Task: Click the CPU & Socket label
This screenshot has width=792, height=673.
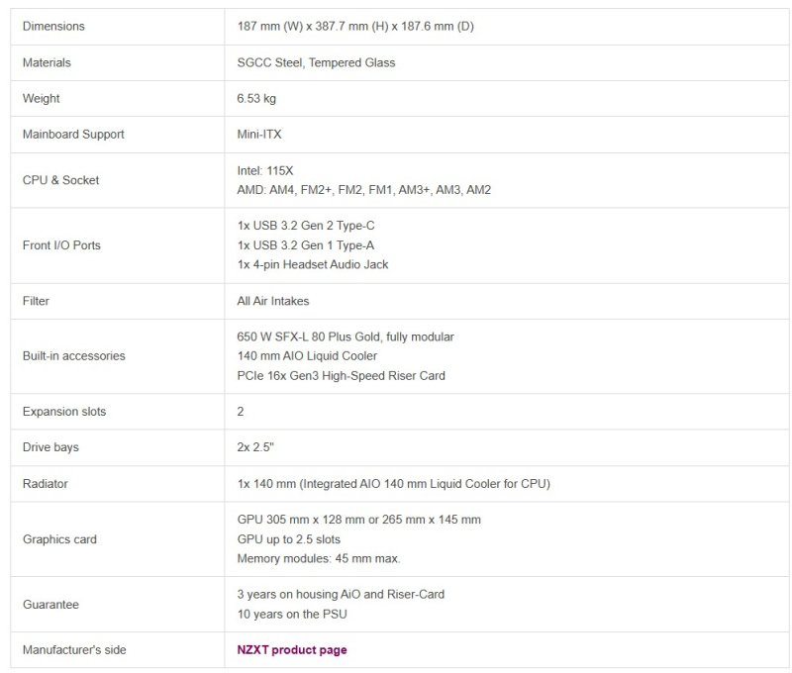Action: tap(61, 180)
